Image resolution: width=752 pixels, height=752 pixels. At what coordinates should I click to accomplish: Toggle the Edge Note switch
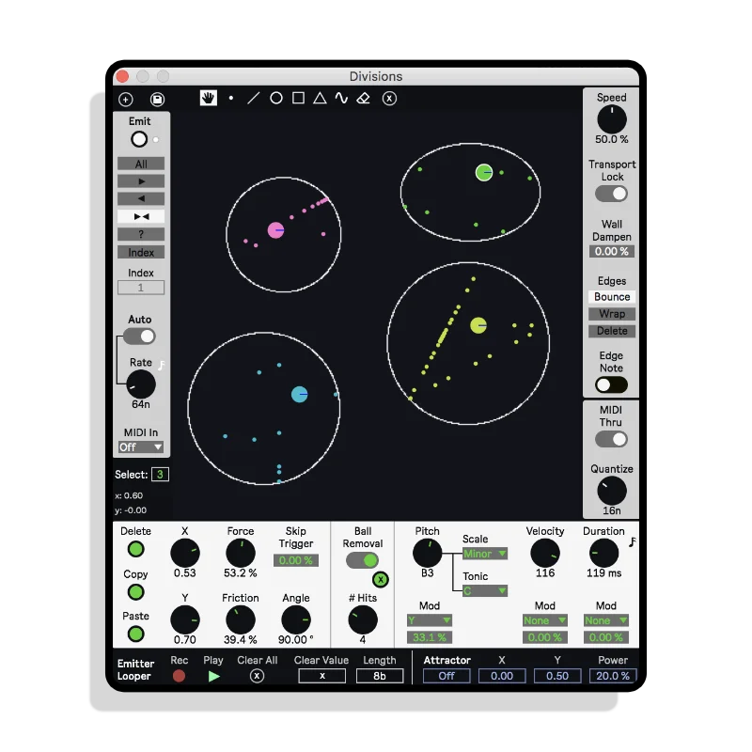tap(612, 384)
